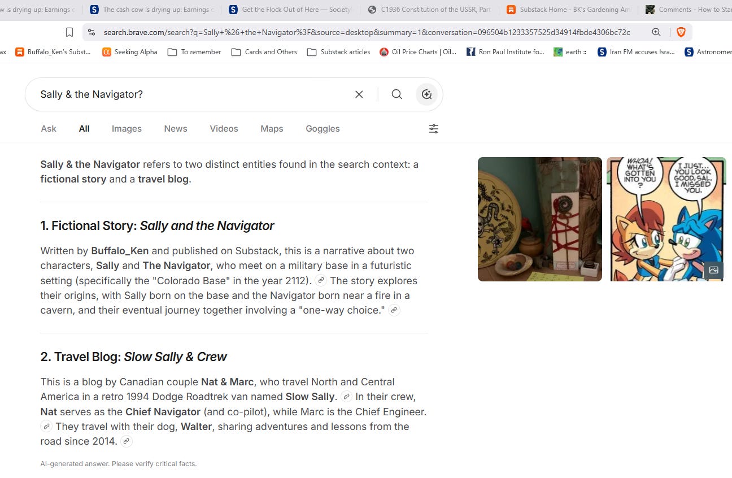Open the altar shelf image thumbnail
Screen dimensions: 732x478
point(540,219)
